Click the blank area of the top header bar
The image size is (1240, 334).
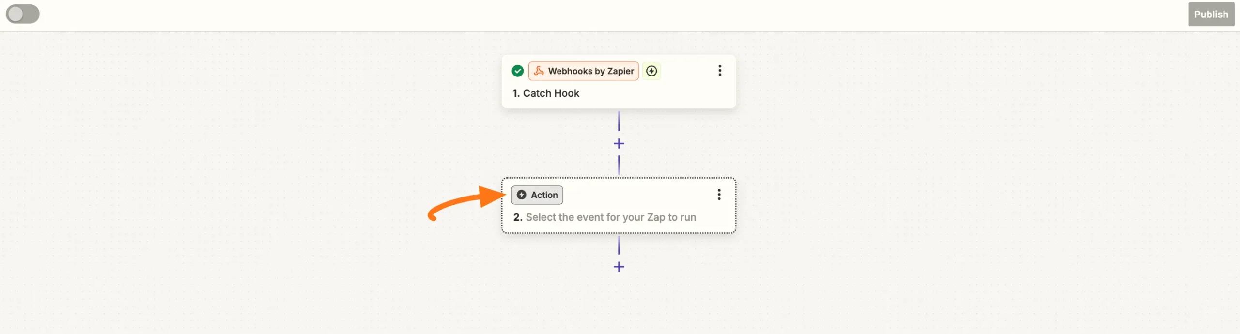(x=581, y=15)
